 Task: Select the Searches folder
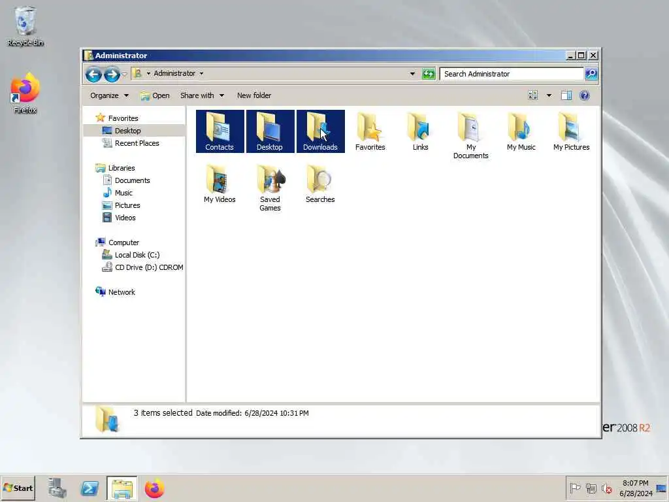click(x=320, y=184)
